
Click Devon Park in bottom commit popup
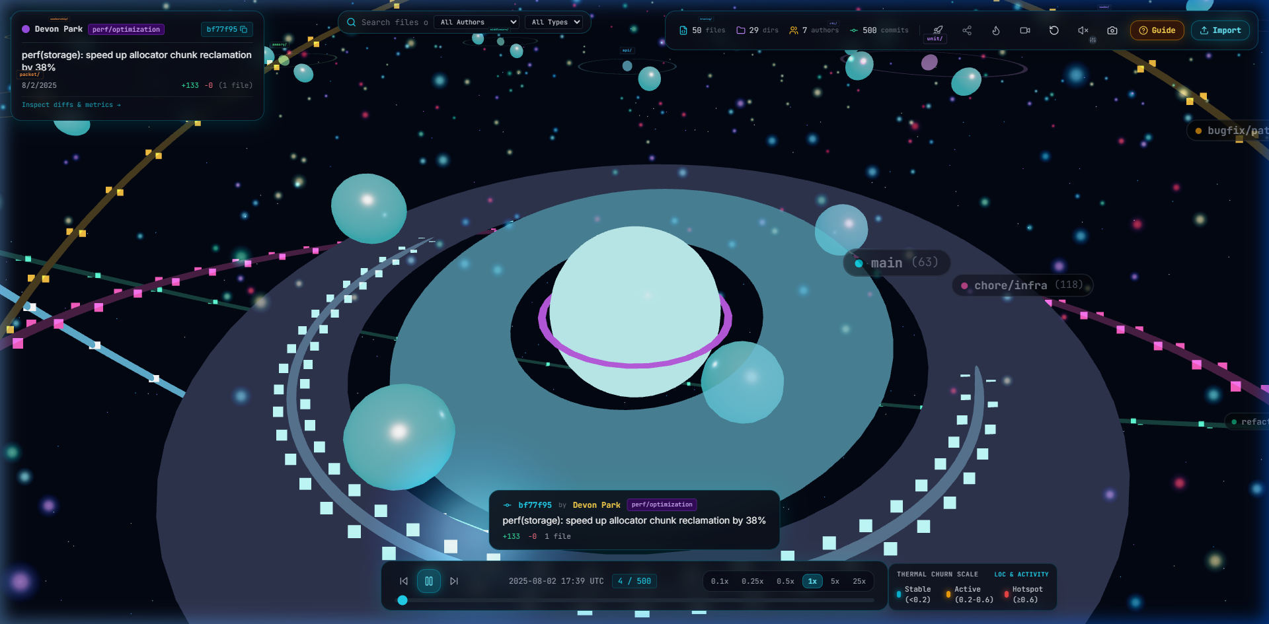pyautogui.click(x=597, y=505)
